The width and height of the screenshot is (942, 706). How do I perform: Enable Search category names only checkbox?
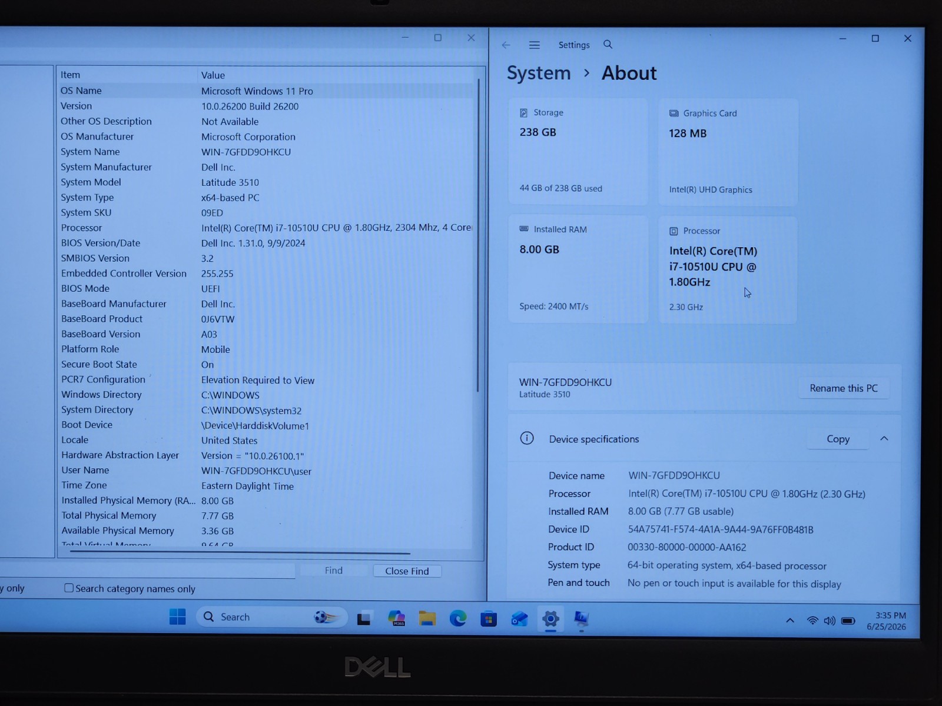(x=69, y=588)
